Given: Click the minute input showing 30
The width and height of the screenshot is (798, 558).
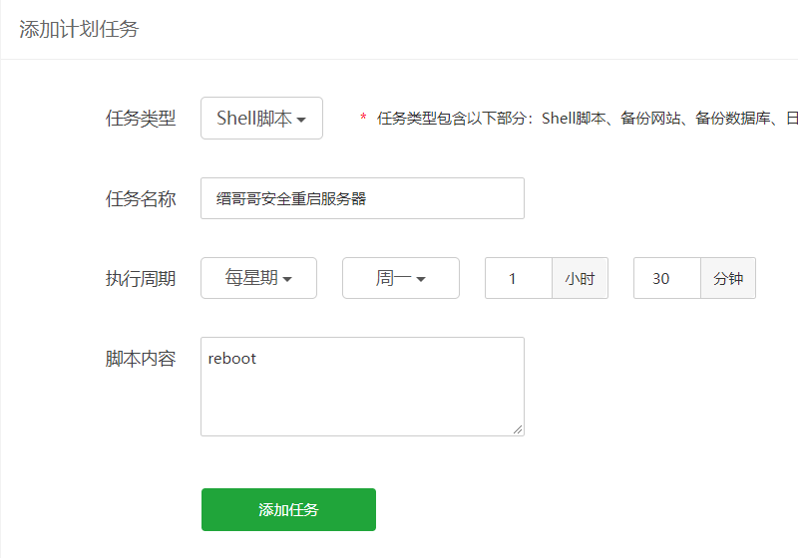Looking at the screenshot, I should [666, 278].
